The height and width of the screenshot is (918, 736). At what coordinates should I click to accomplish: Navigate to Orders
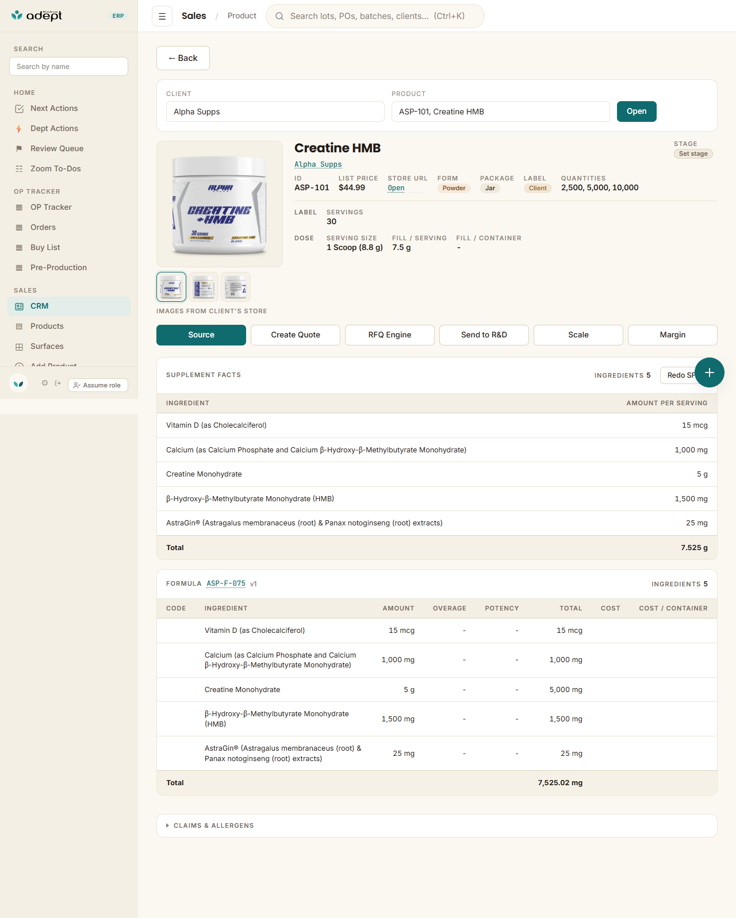click(69, 228)
